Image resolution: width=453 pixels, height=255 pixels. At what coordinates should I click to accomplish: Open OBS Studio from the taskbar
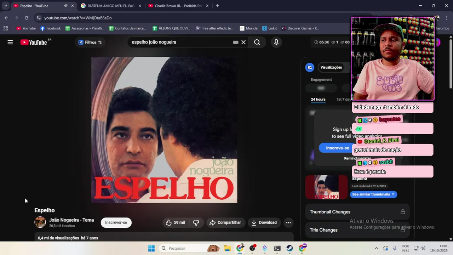point(252,248)
